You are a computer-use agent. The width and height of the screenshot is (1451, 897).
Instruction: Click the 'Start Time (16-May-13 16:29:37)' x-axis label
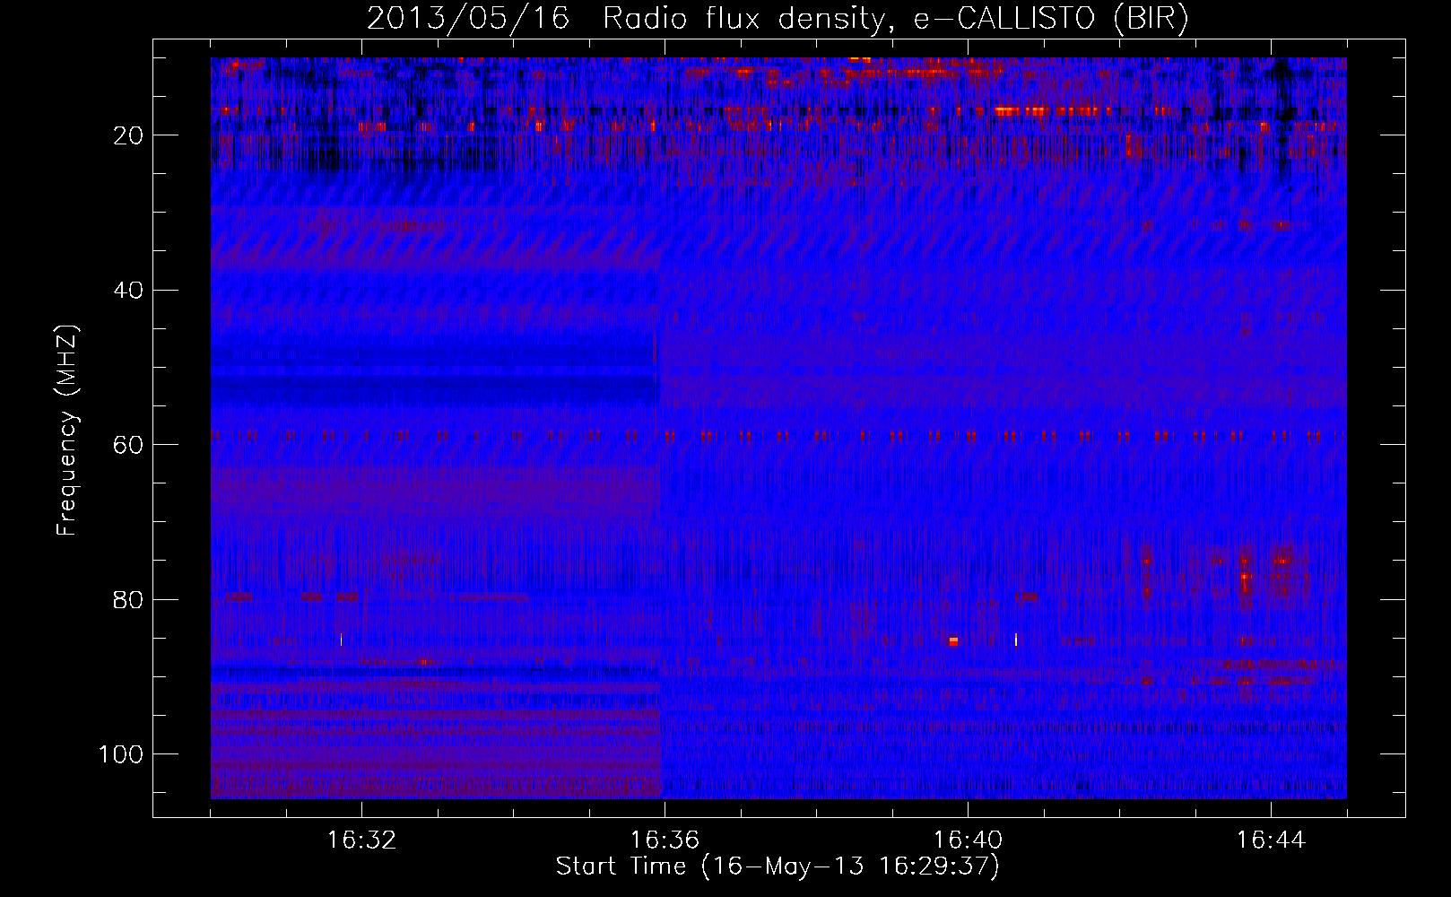tap(778, 867)
